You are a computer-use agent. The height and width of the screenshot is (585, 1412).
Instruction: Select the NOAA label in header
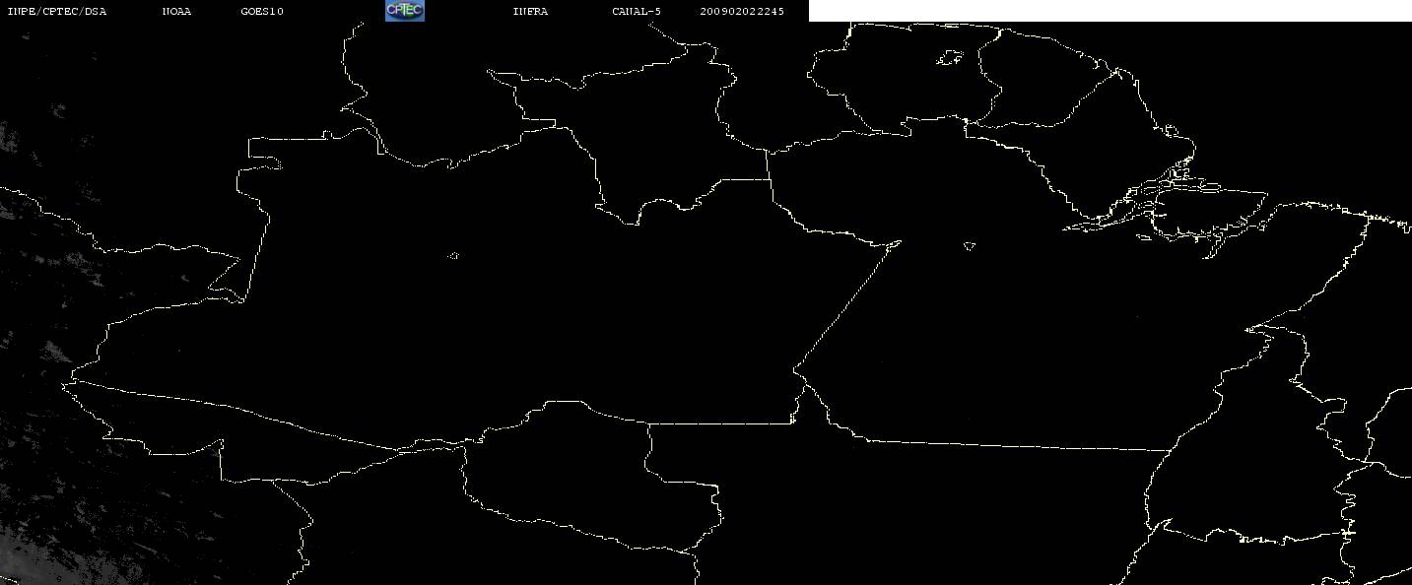coord(176,12)
